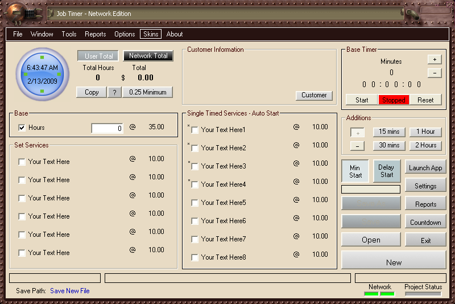Increase Base Timer minutes with plus button

pyautogui.click(x=435, y=60)
